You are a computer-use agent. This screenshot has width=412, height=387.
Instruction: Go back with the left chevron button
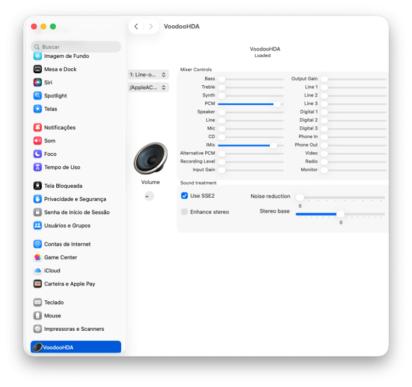(136, 26)
